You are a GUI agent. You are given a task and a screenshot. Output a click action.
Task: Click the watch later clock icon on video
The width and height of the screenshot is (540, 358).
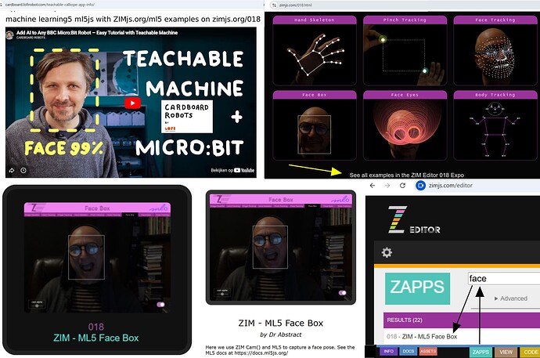23,170
